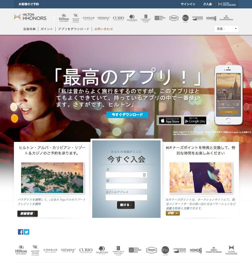This screenshot has height=266, width=252.
Task: Focus the Eメールアドレス input field
Action: pyautogui.click(x=126, y=198)
